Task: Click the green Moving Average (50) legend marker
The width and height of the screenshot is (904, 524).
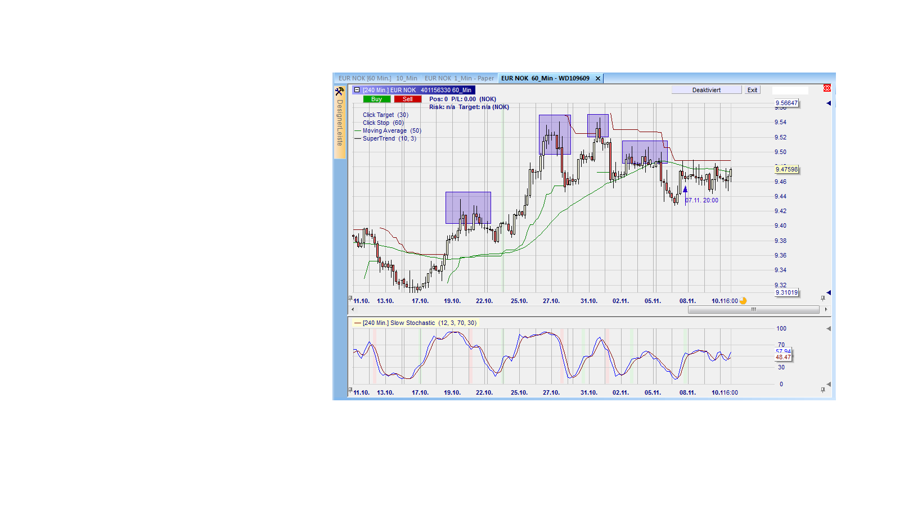Action: point(358,130)
